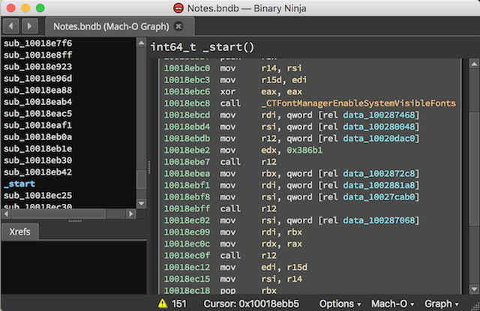Select function sub_10018ec25 in list
This screenshot has height=311, width=480.
38,196
